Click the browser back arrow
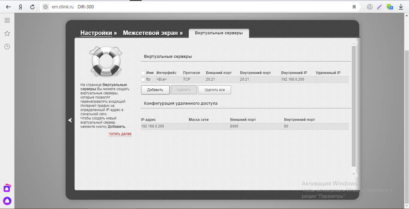Screen dimensions: 409x209 click(x=8, y=7)
